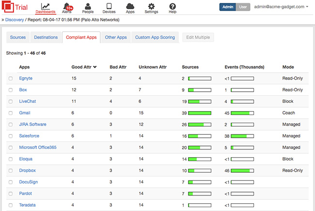315x211 pixels.
Task: Open the Help question mark icon
Action: coord(173,6)
